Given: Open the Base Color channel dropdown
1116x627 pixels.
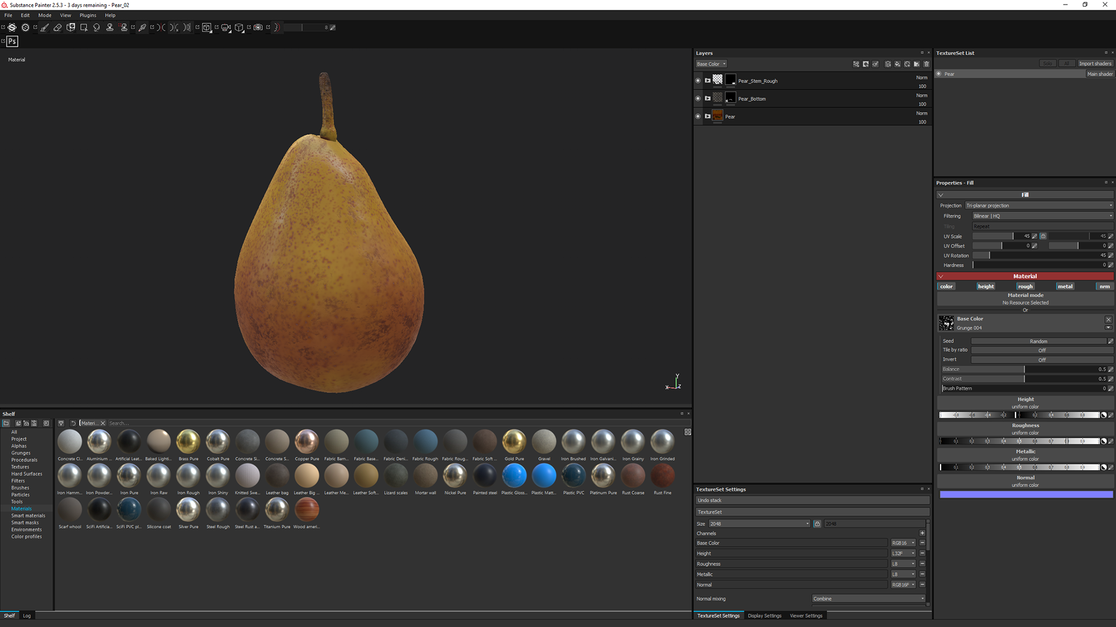Looking at the screenshot, I should tap(711, 64).
